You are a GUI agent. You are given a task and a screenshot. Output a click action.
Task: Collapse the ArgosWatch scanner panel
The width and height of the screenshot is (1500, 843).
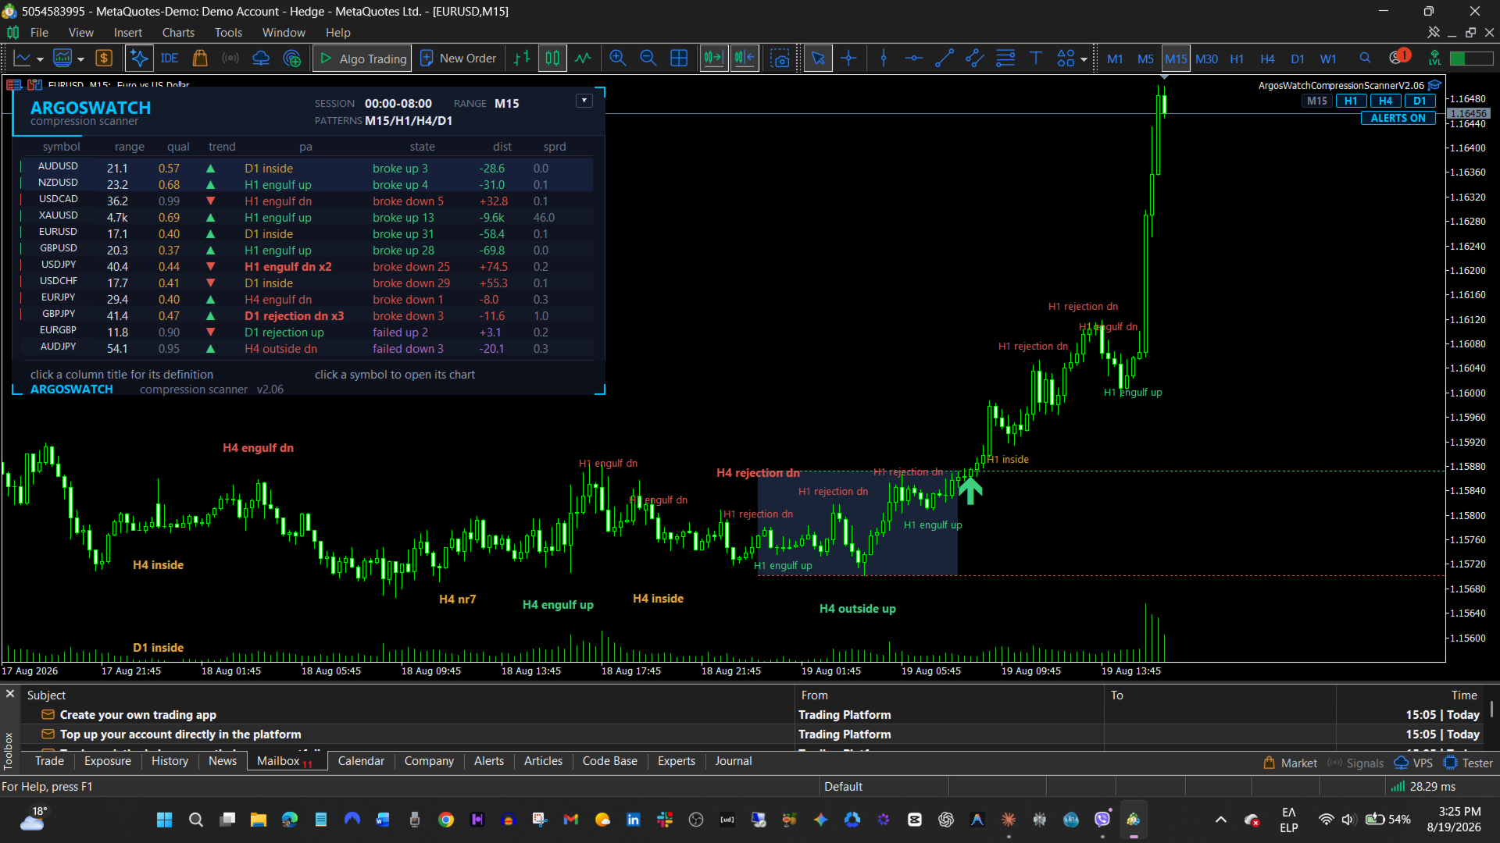click(x=584, y=101)
